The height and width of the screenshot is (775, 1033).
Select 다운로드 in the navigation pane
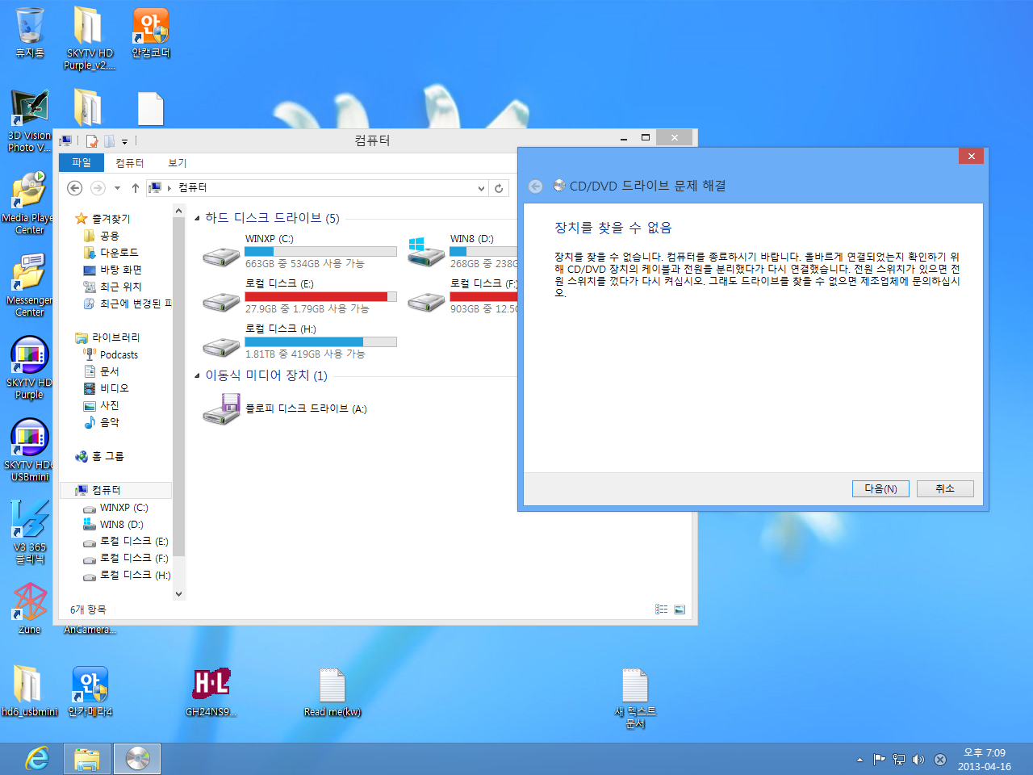pyautogui.click(x=119, y=253)
